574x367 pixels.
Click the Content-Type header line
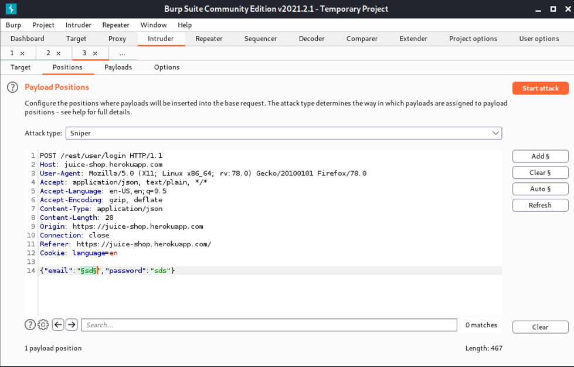[x=101, y=209]
